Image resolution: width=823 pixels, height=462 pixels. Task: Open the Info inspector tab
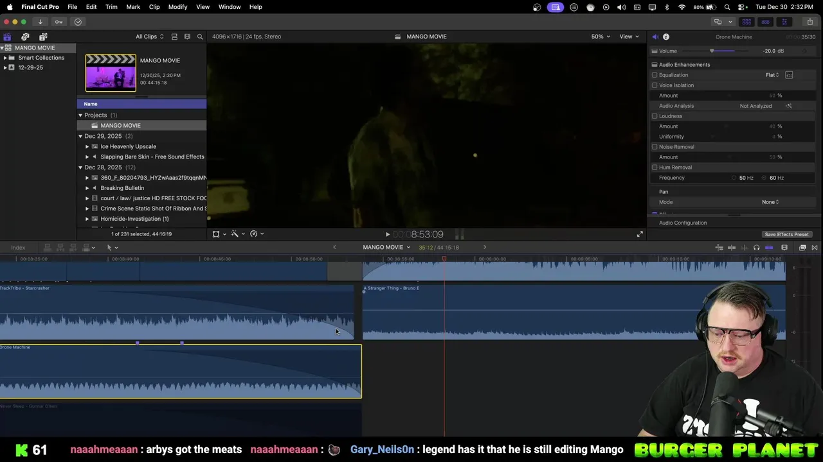click(x=666, y=37)
